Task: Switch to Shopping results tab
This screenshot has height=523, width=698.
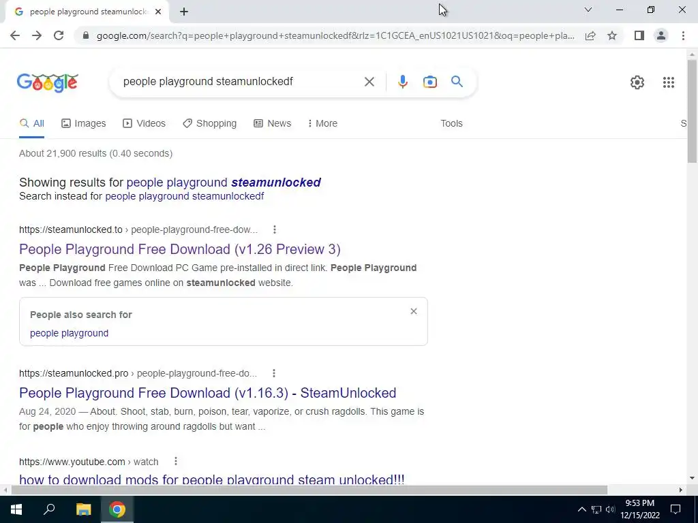Action: (210, 124)
